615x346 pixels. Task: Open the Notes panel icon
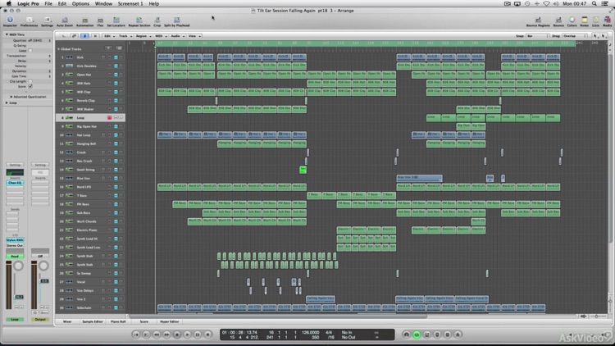tap(585, 21)
